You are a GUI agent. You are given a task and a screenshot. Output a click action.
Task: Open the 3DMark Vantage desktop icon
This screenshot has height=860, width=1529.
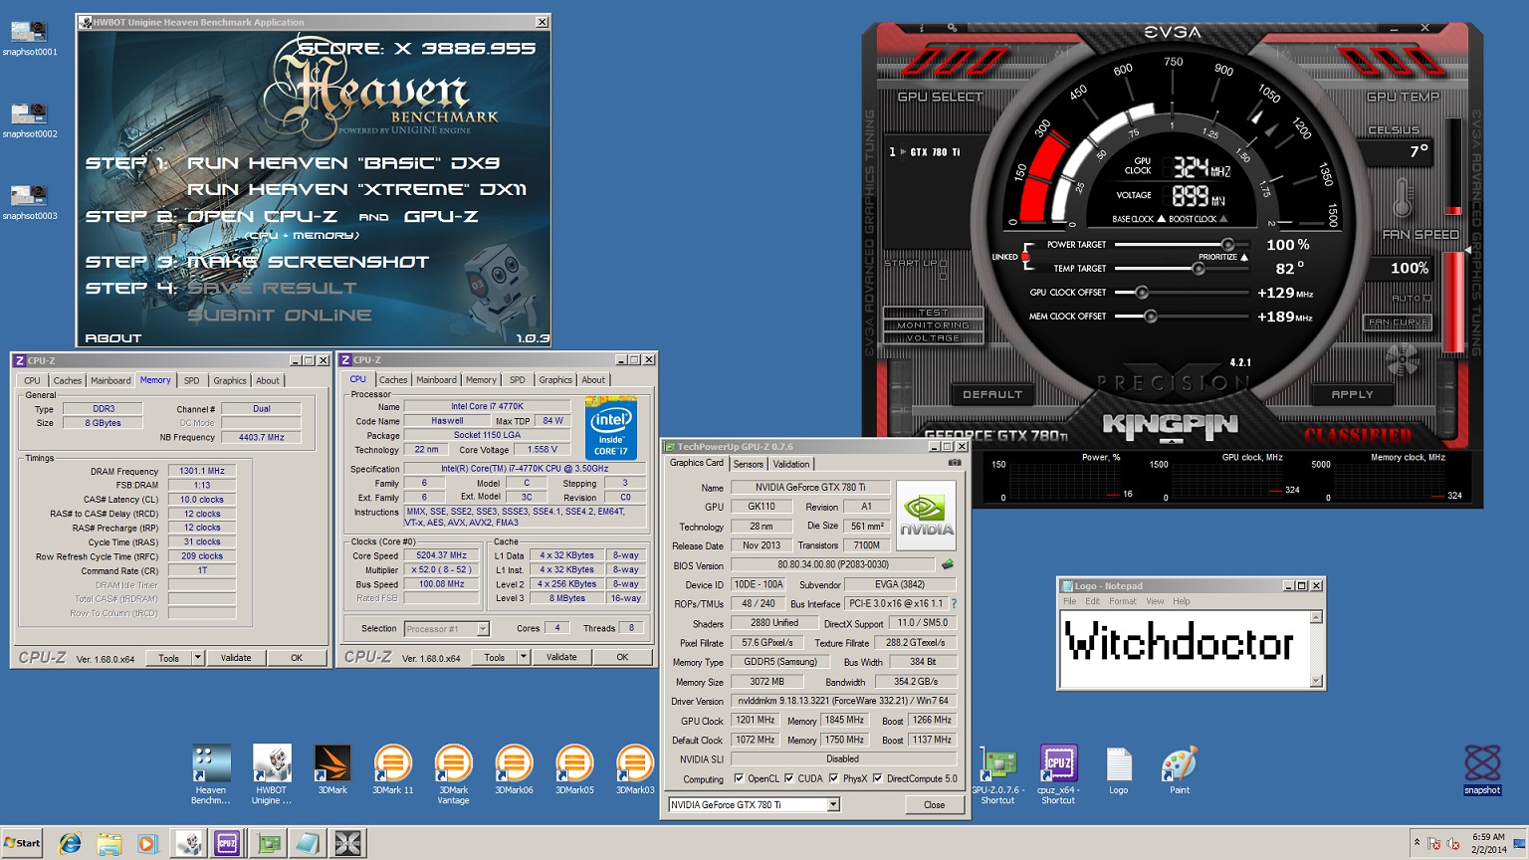pyautogui.click(x=453, y=764)
